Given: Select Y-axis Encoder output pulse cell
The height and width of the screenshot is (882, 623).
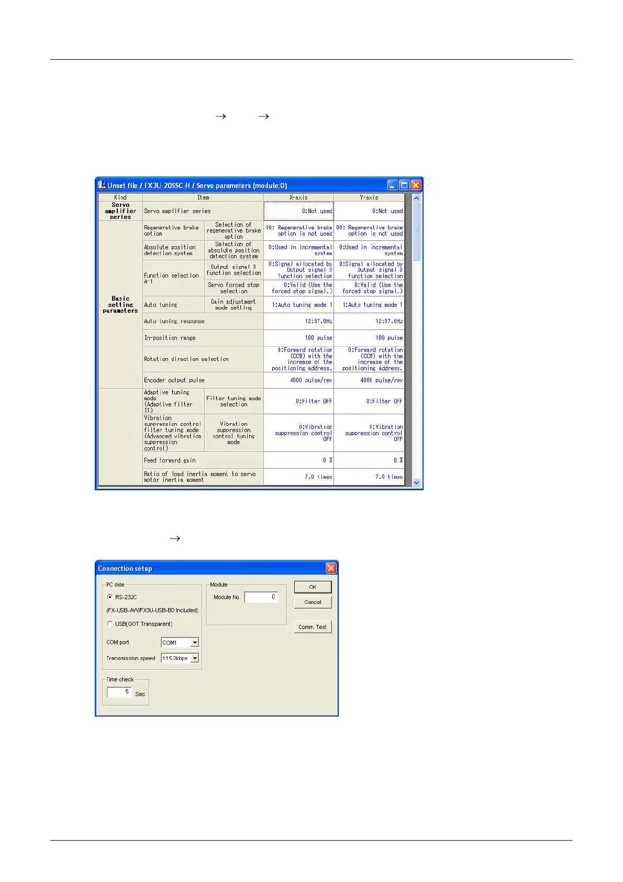Looking at the screenshot, I should pyautogui.click(x=369, y=380).
